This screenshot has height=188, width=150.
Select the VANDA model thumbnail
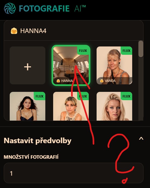click(114, 65)
